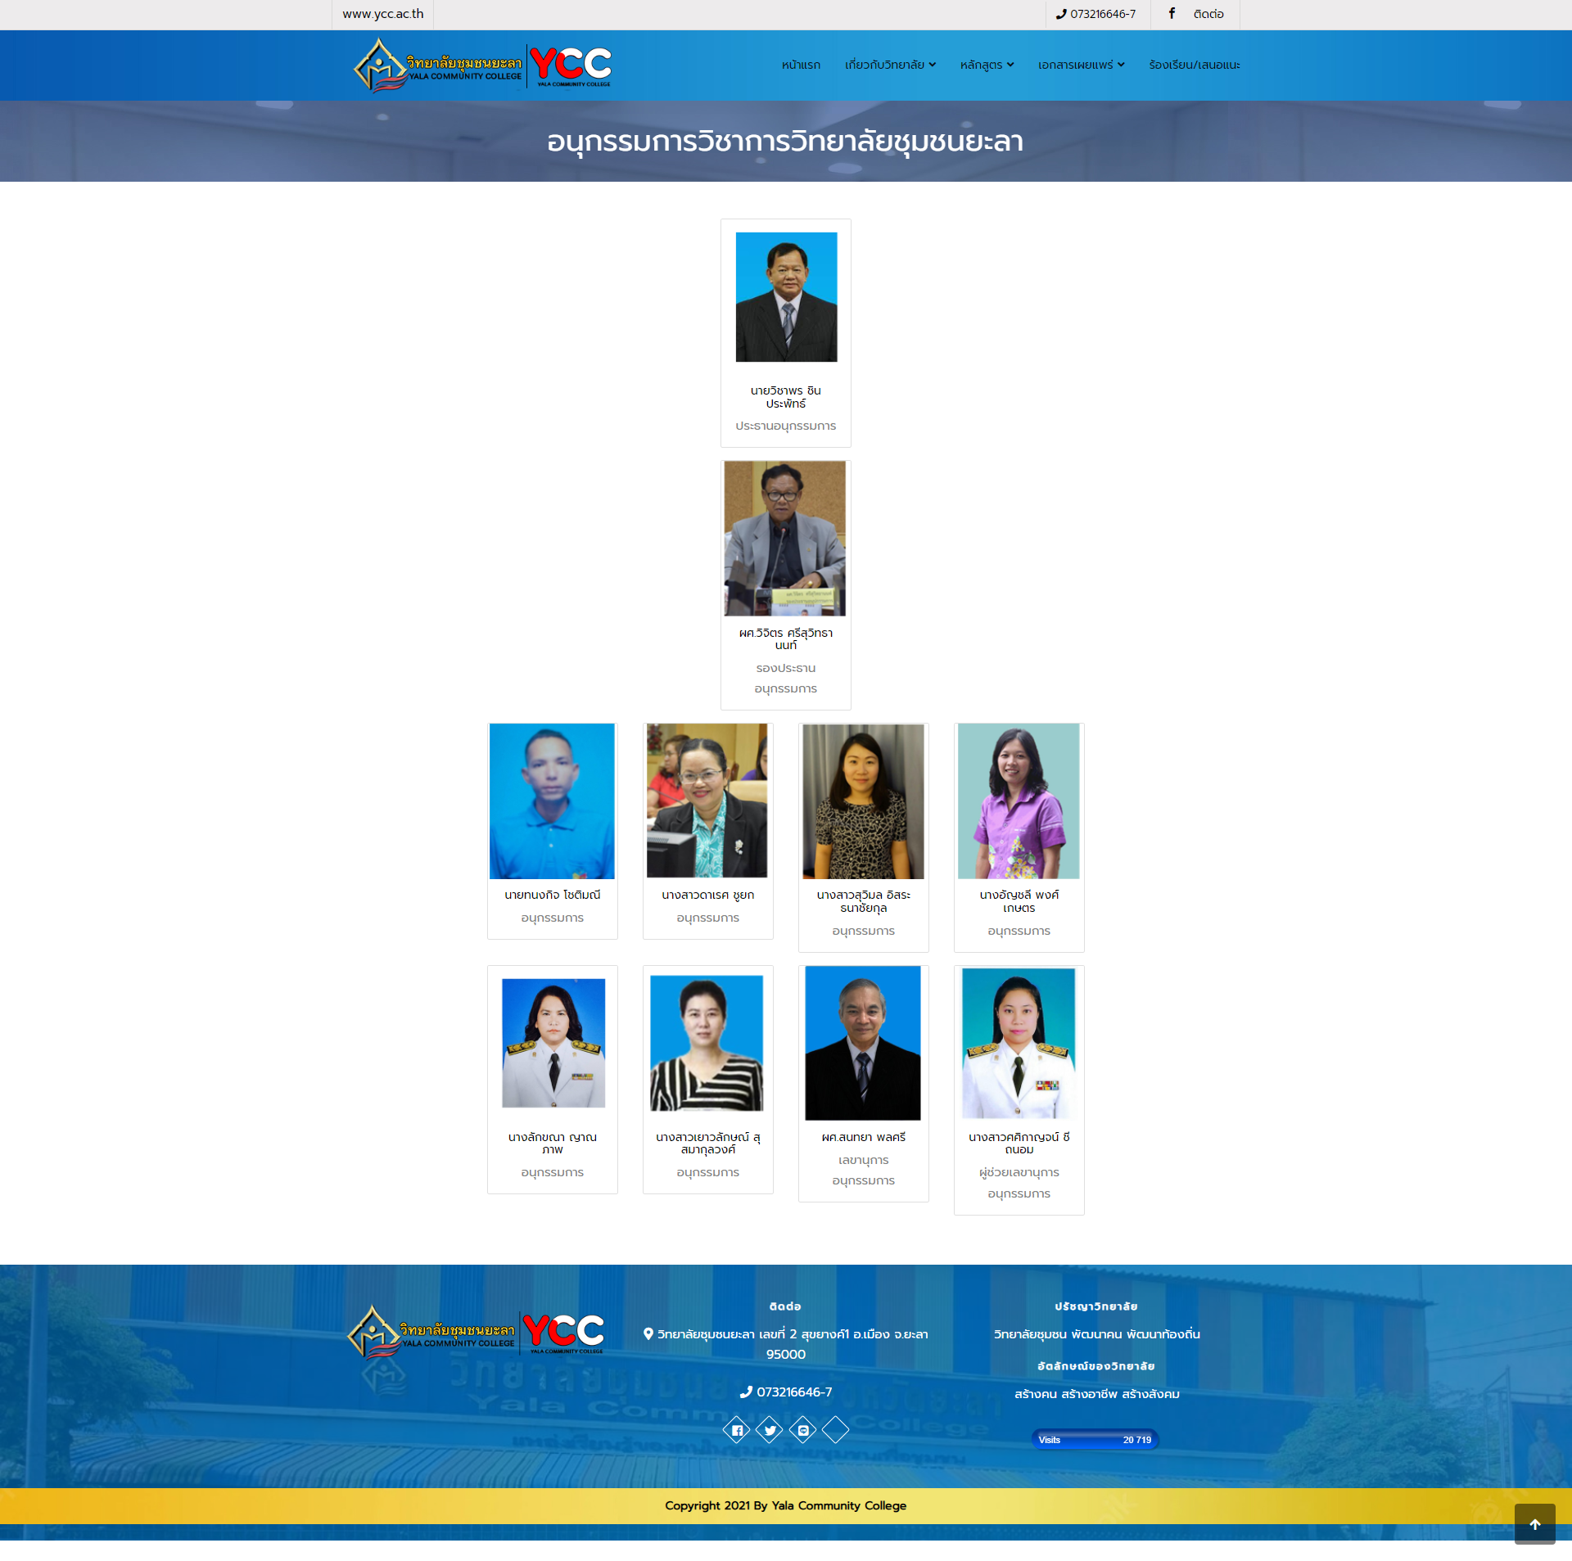Expand the เอกสารเผยแพร่ dropdown menu
Viewport: 1572px width, 1561px height.
point(1081,65)
